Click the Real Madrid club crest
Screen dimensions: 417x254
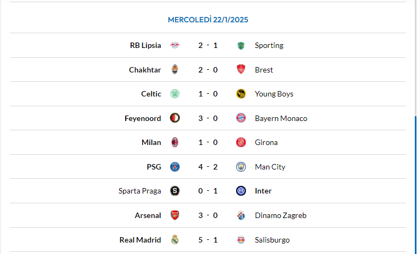click(175, 240)
